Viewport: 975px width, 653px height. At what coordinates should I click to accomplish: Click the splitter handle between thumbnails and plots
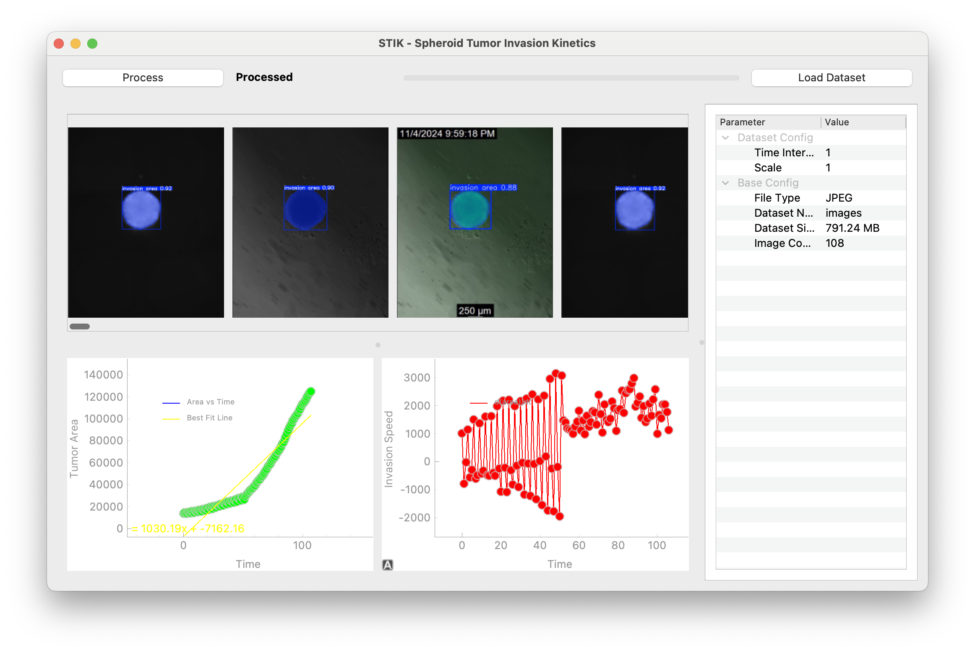(378, 345)
